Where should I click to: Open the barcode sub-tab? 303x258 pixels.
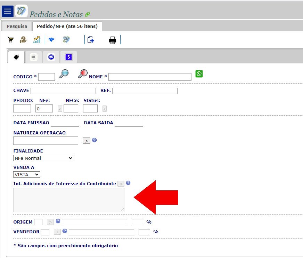pos(34,57)
